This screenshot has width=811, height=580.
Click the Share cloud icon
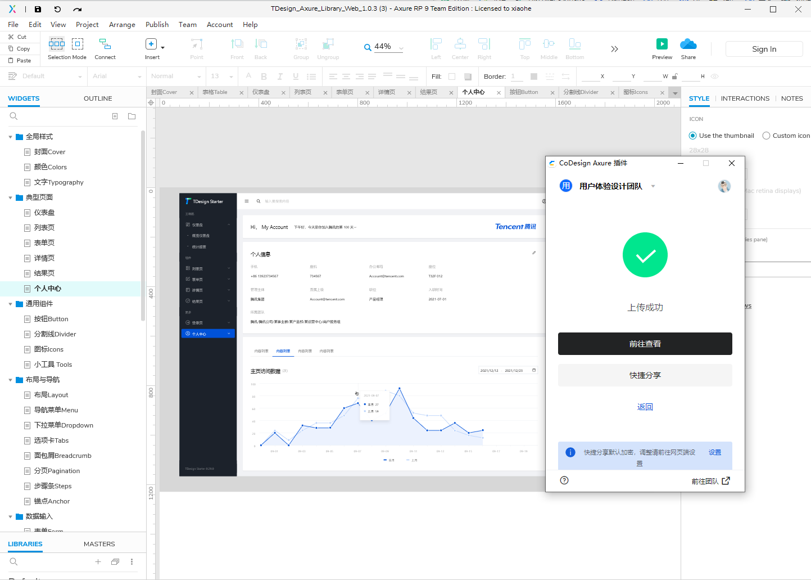688,44
